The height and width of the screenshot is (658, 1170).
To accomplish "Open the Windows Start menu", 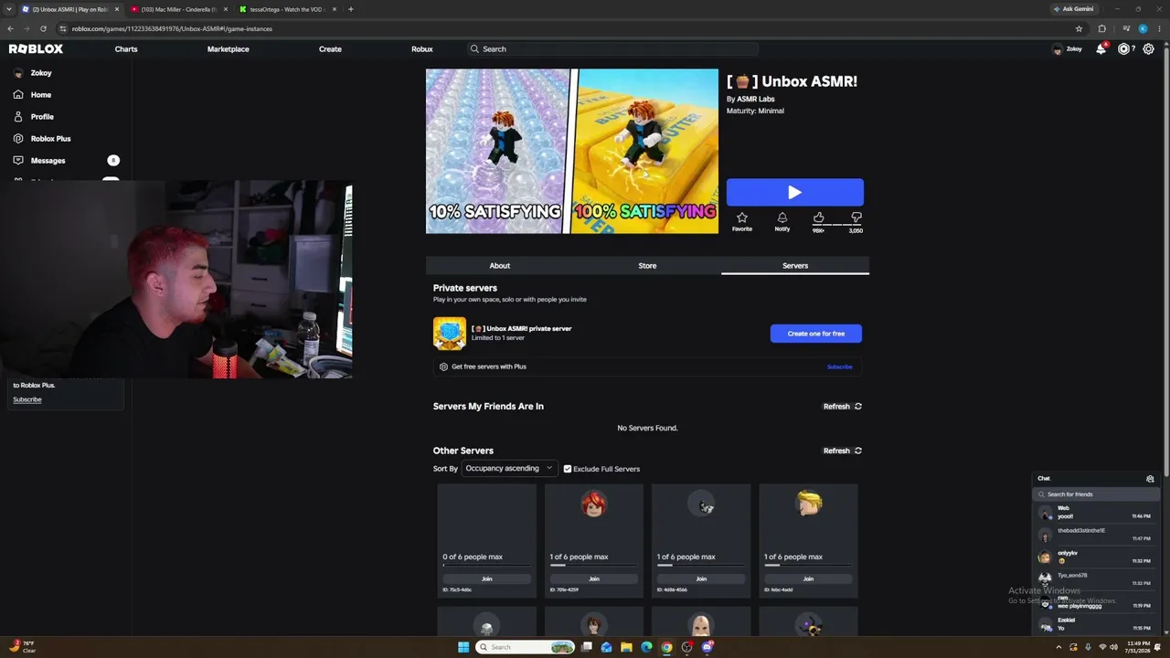I will (x=463, y=647).
